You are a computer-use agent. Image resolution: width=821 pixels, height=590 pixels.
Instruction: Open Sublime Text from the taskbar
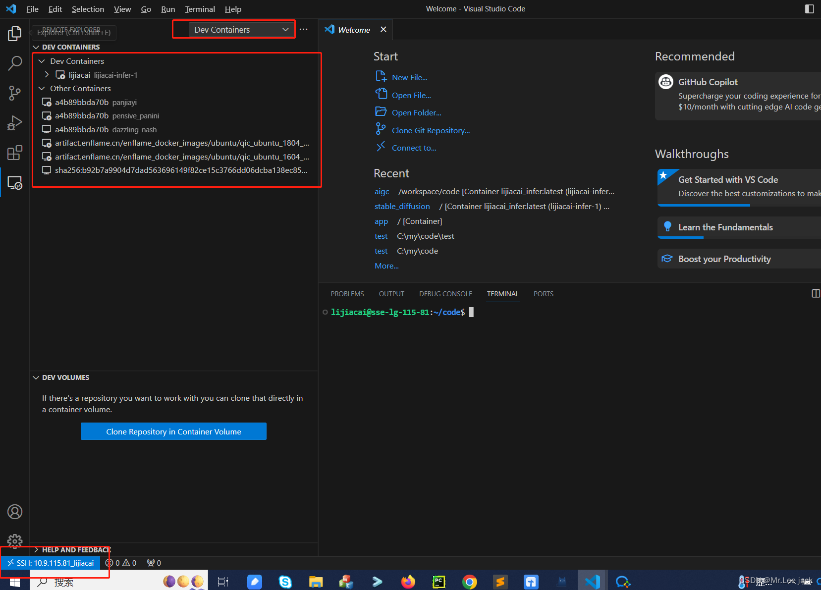click(500, 582)
